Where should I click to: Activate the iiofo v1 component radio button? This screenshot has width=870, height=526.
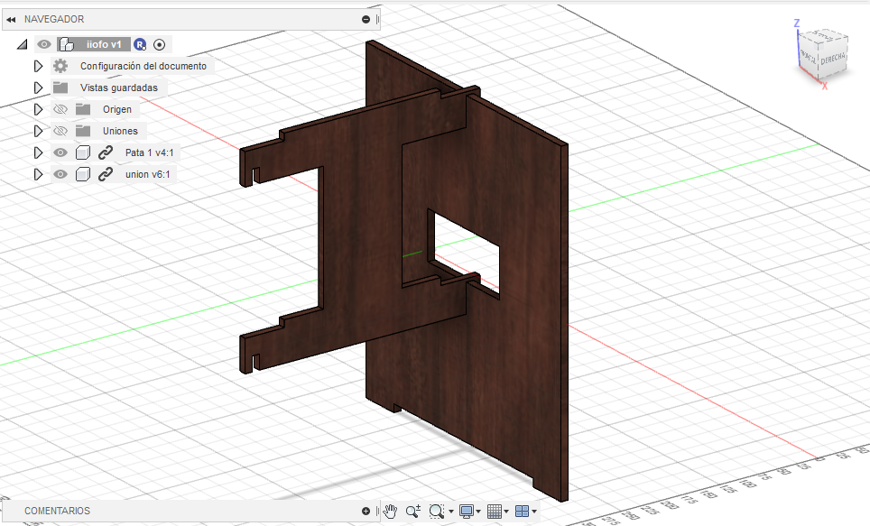coord(159,44)
